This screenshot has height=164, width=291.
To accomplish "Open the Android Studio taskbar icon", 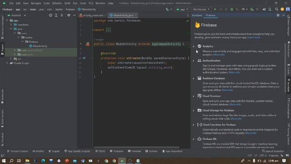I will point(122,161).
